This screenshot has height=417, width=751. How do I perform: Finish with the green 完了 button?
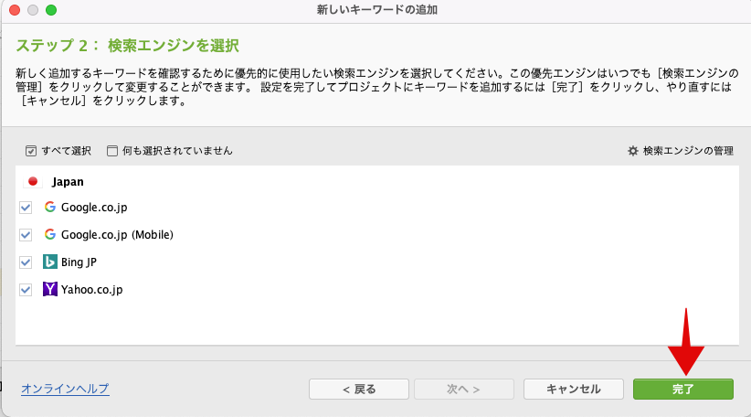point(683,390)
